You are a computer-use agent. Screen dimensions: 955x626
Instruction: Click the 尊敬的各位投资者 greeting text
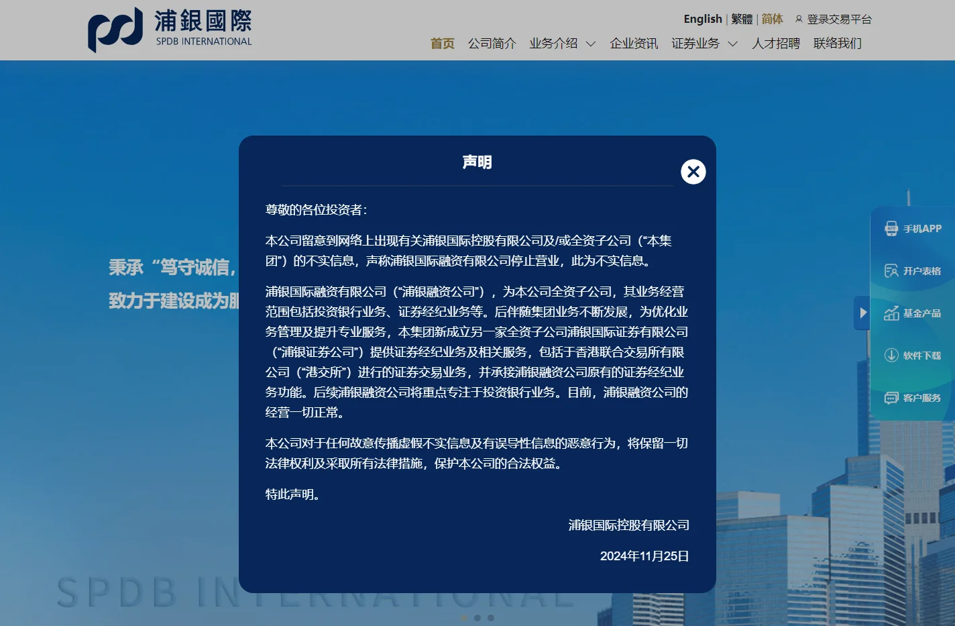pyautogui.click(x=316, y=210)
